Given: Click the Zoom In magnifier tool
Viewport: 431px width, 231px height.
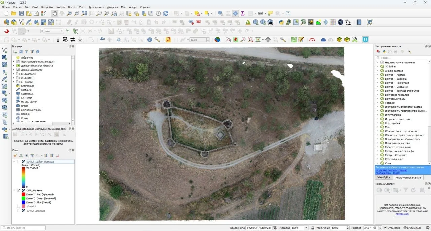Looking at the screenshot, I should 69,13.
